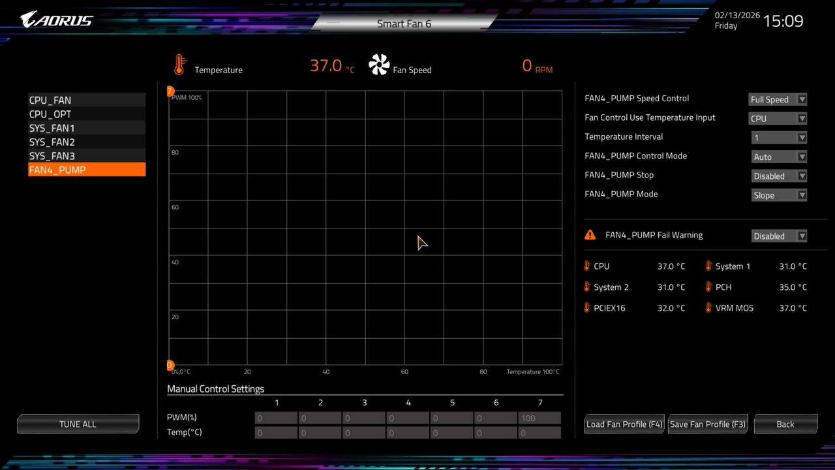Screen dimensions: 835x470
Task: Click the PWM value field for point 7
Action: [539, 418]
